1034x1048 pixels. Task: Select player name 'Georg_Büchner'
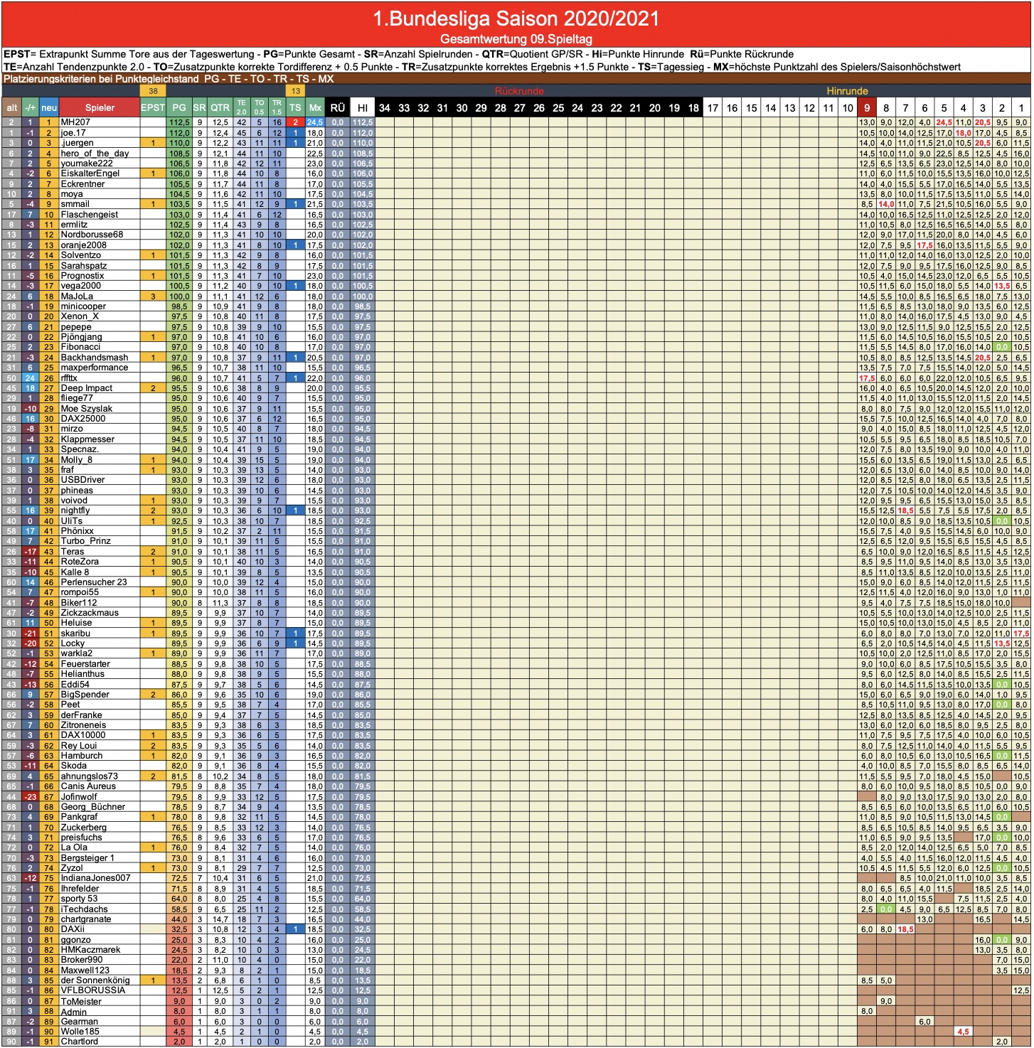tap(93, 807)
